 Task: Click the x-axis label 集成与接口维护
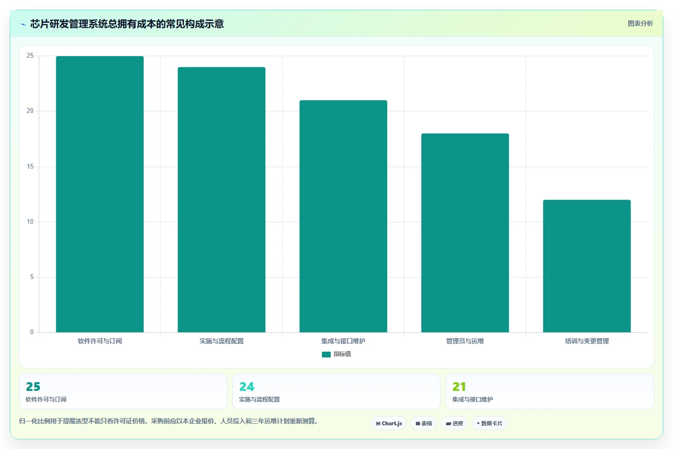[343, 341]
